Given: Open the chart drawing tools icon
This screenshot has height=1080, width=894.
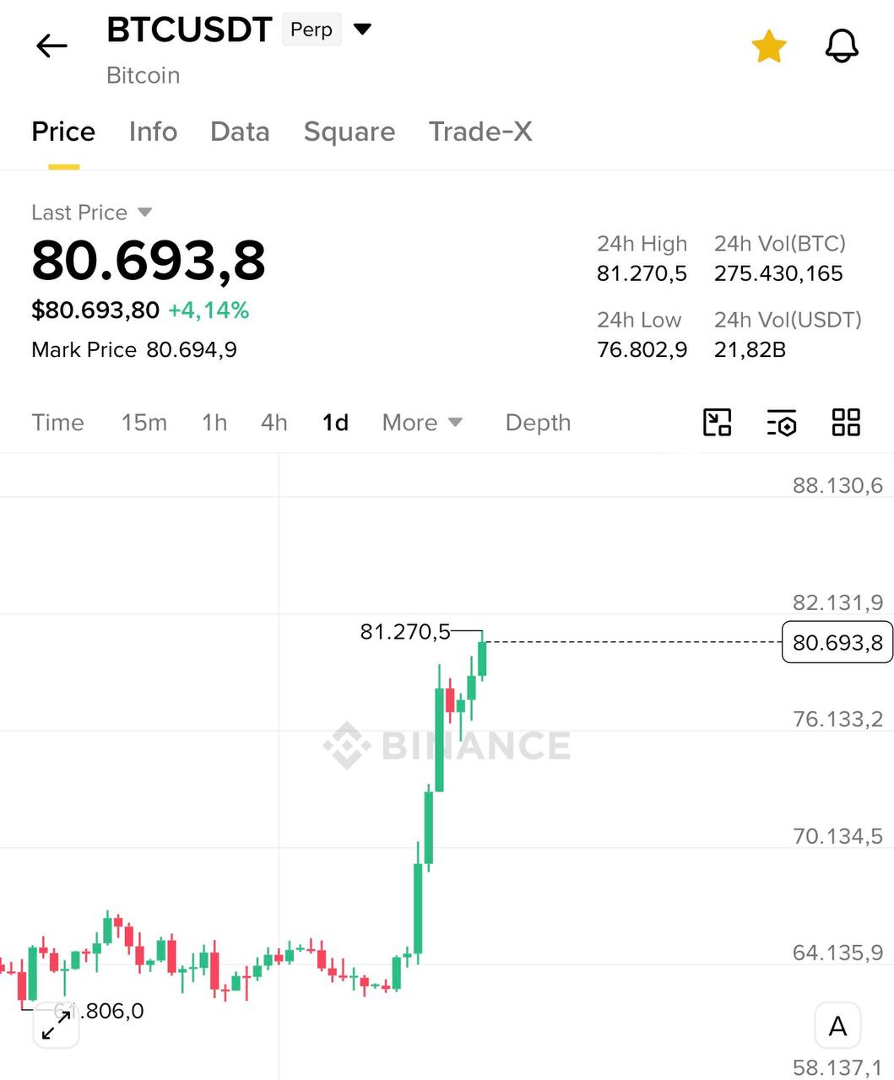Looking at the screenshot, I should click(718, 422).
